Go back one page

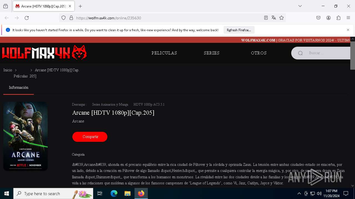click(x=7, y=18)
